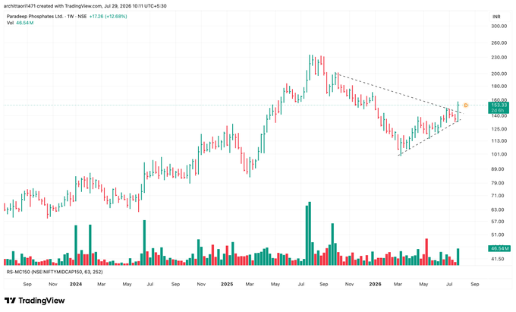This screenshot has height=312, width=516.
Task: Click the Vol 46.54 M indicator legend
Action: pos(20,23)
